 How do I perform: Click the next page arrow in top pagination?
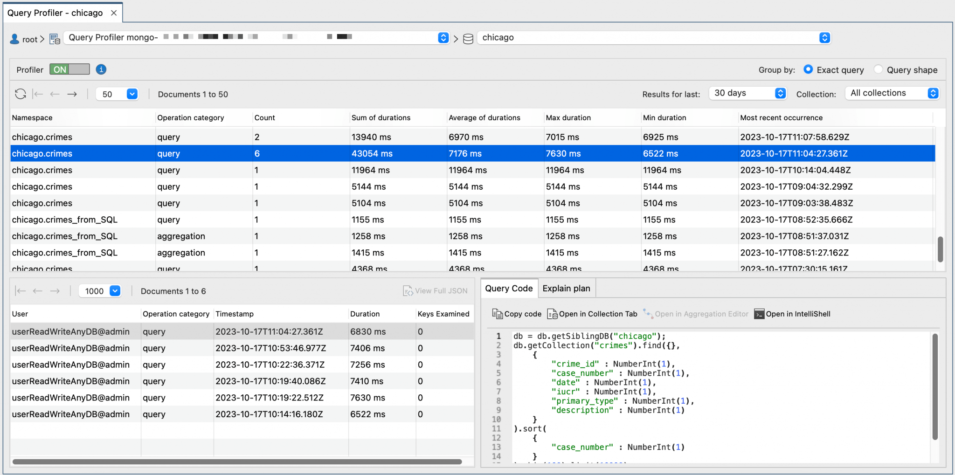pos(72,94)
